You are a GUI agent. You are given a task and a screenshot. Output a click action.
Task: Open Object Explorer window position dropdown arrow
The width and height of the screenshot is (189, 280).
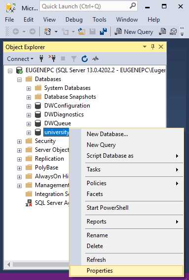[x=144, y=47]
